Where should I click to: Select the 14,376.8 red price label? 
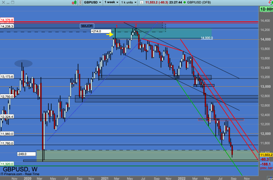7,20
